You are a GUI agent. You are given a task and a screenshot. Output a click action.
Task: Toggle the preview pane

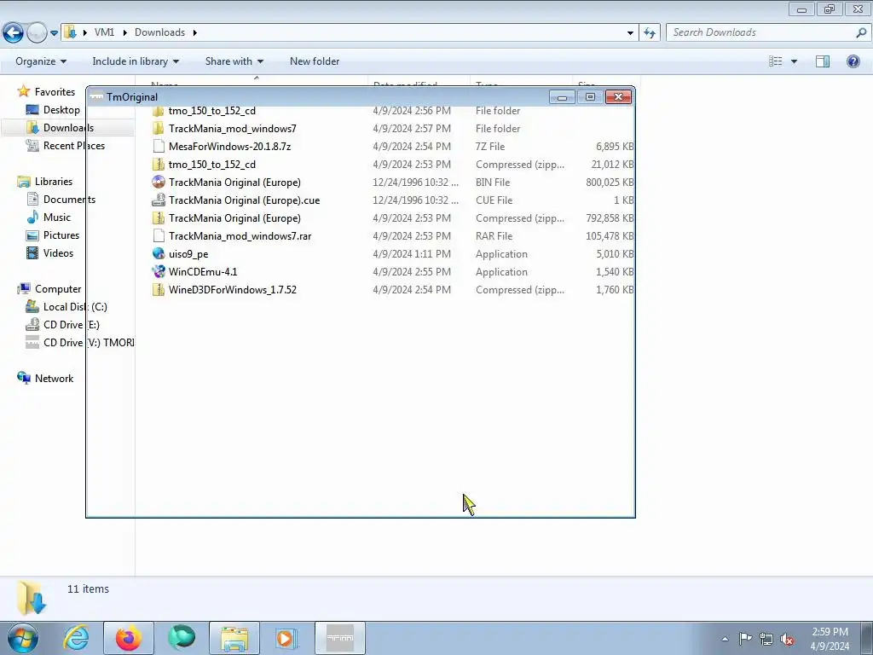pos(823,61)
